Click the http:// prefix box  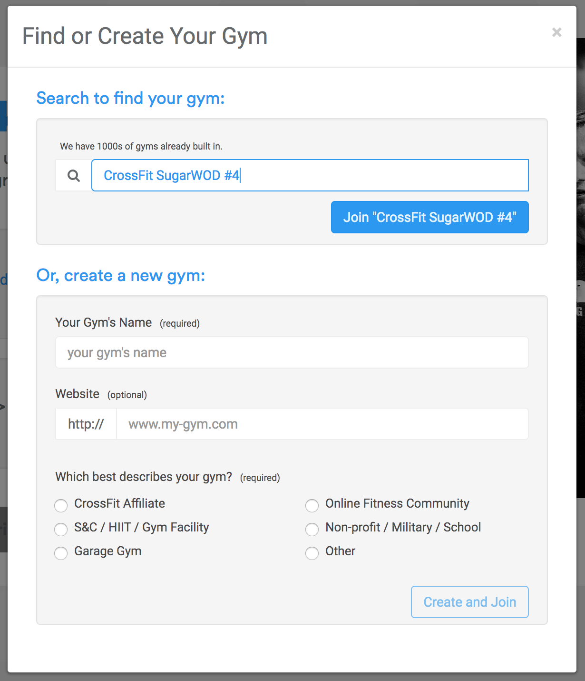coord(86,424)
